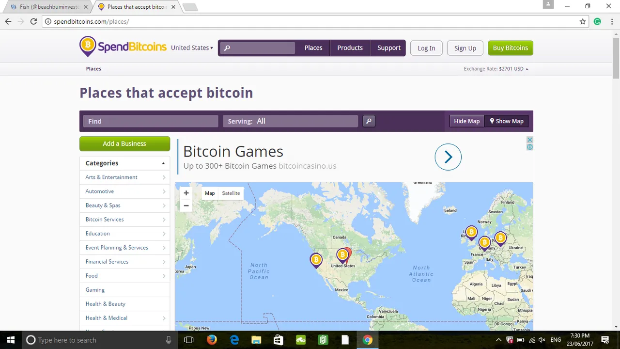
Task: Open the Health & Beauty category link
Action: (105, 304)
